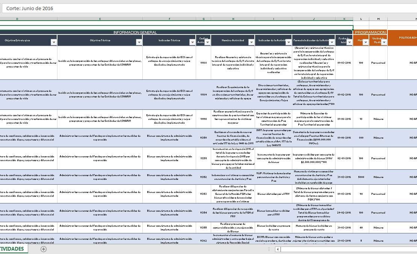Select activity code cell 11355
The image size is (417, 254).
coord(204,228)
